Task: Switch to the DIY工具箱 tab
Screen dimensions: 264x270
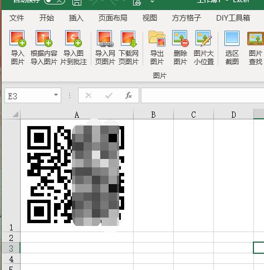Action: click(x=233, y=18)
